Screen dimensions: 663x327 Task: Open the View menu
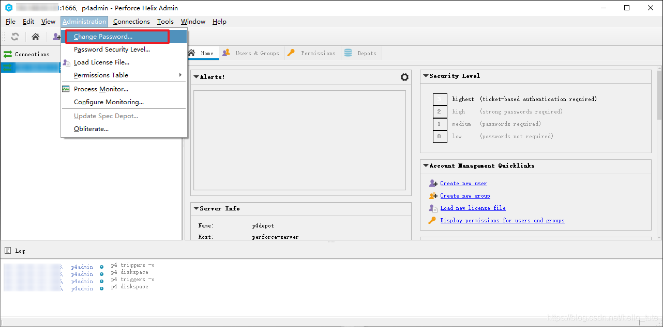48,22
